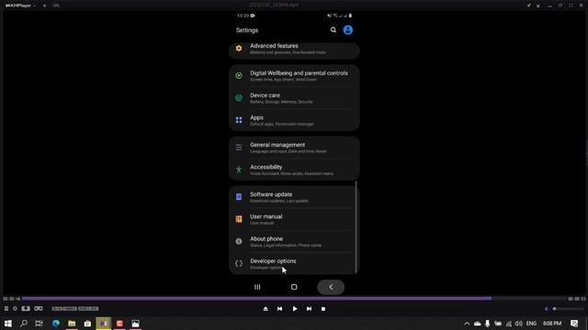This screenshot has height=330, width=588.
Task: Toggle the KMPlayer fullscreen icon
Action: [571, 5]
